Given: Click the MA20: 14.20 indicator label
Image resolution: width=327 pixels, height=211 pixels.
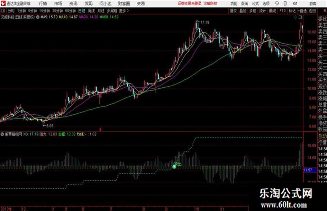Looking at the screenshot, I should (89, 17).
